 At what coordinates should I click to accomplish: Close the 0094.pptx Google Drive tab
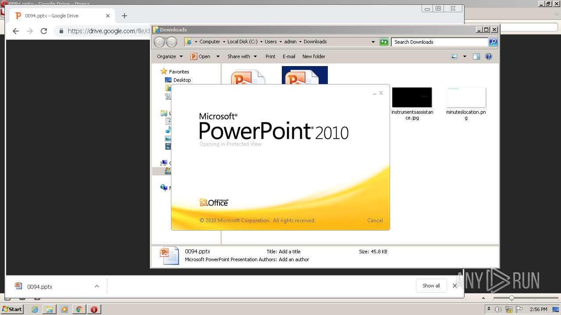pos(108,16)
